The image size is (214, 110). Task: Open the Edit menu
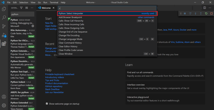tap(15, 2)
